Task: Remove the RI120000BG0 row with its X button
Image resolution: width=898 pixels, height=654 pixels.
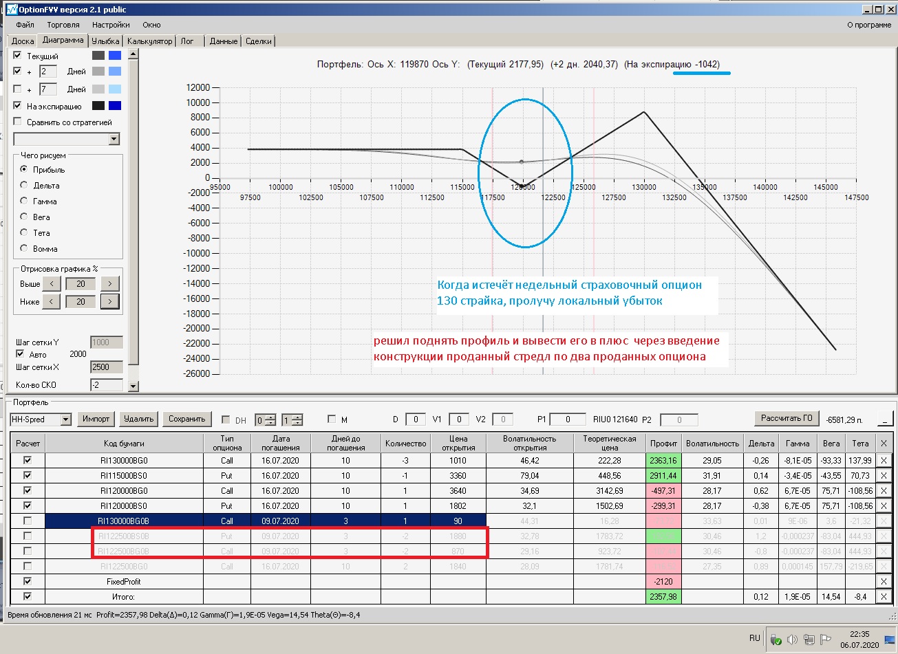Action: [x=884, y=490]
